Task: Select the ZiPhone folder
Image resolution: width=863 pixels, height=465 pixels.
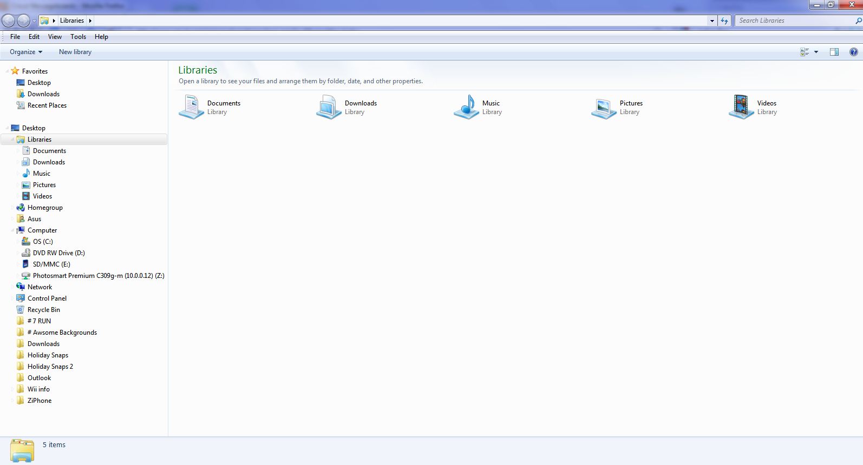Action: click(x=40, y=401)
